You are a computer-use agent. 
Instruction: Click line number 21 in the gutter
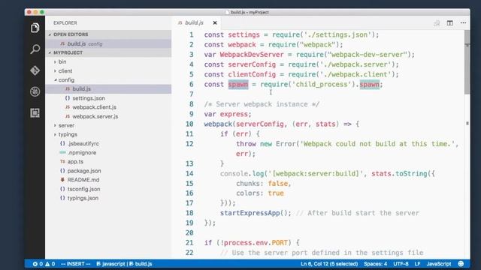189,243
